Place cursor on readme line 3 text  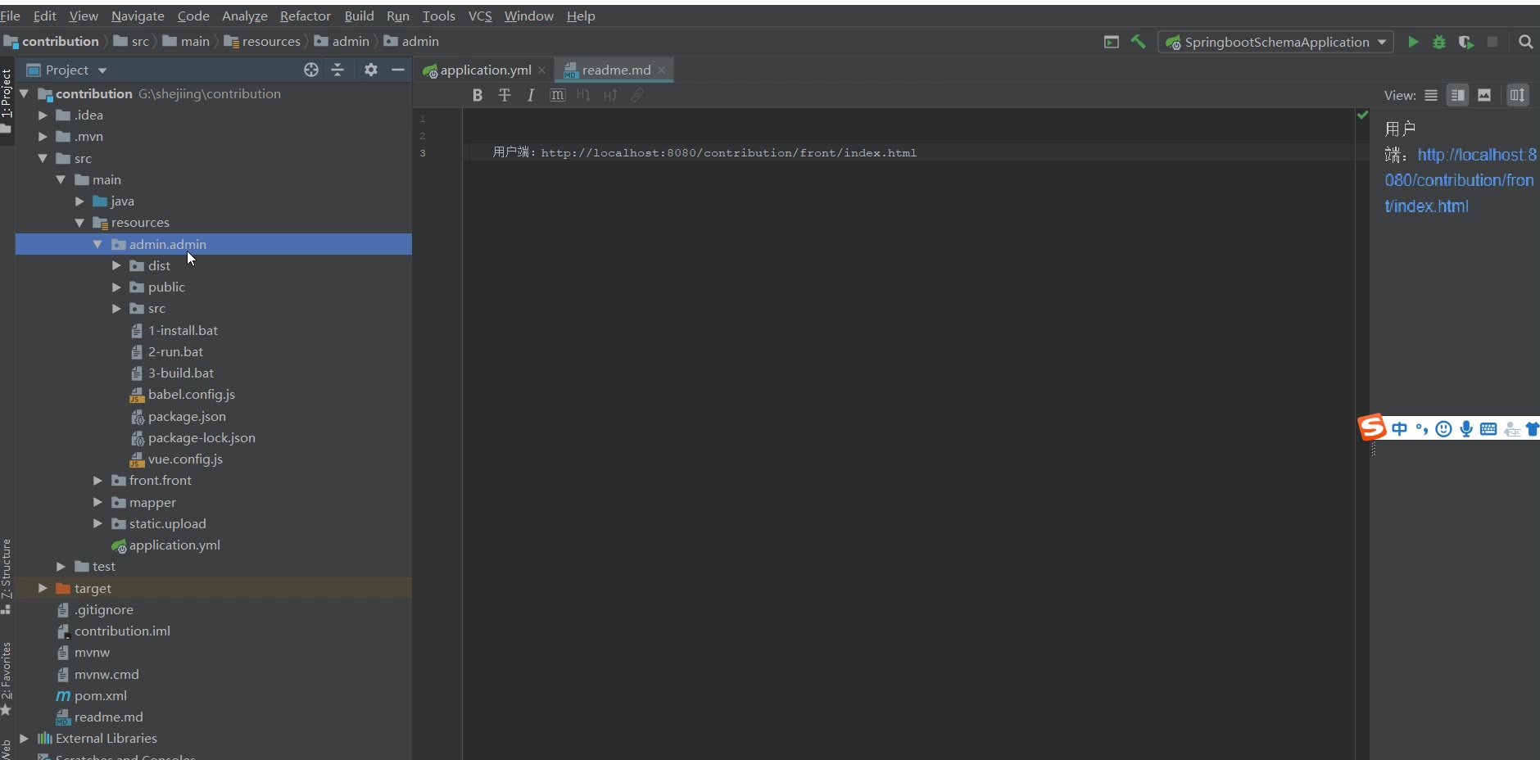[704, 153]
